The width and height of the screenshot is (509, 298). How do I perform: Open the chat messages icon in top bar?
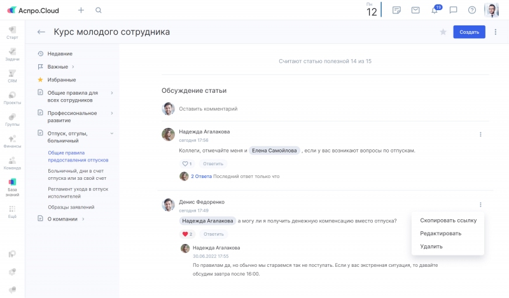click(453, 10)
